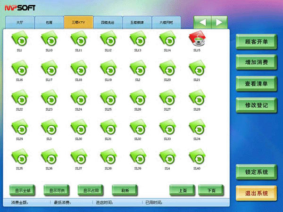Select room SL32 icon
Image resolution: width=283 pixels, height=212 pixels.
pyautogui.click(x=137, y=128)
